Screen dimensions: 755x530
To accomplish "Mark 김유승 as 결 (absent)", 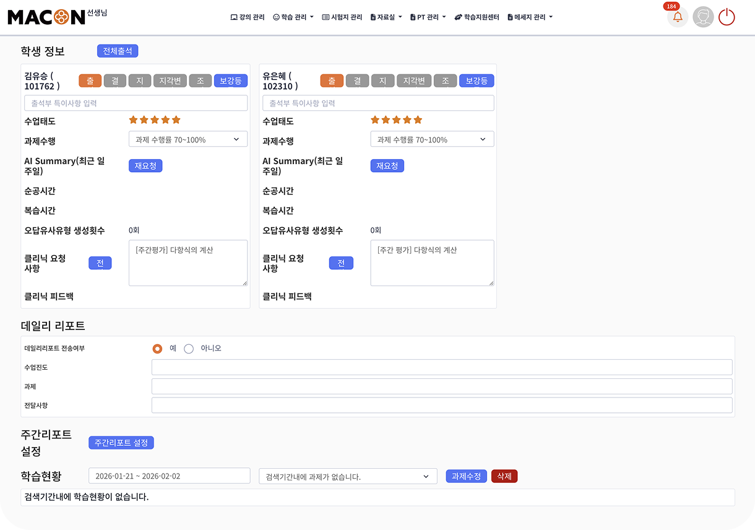I will (115, 80).
